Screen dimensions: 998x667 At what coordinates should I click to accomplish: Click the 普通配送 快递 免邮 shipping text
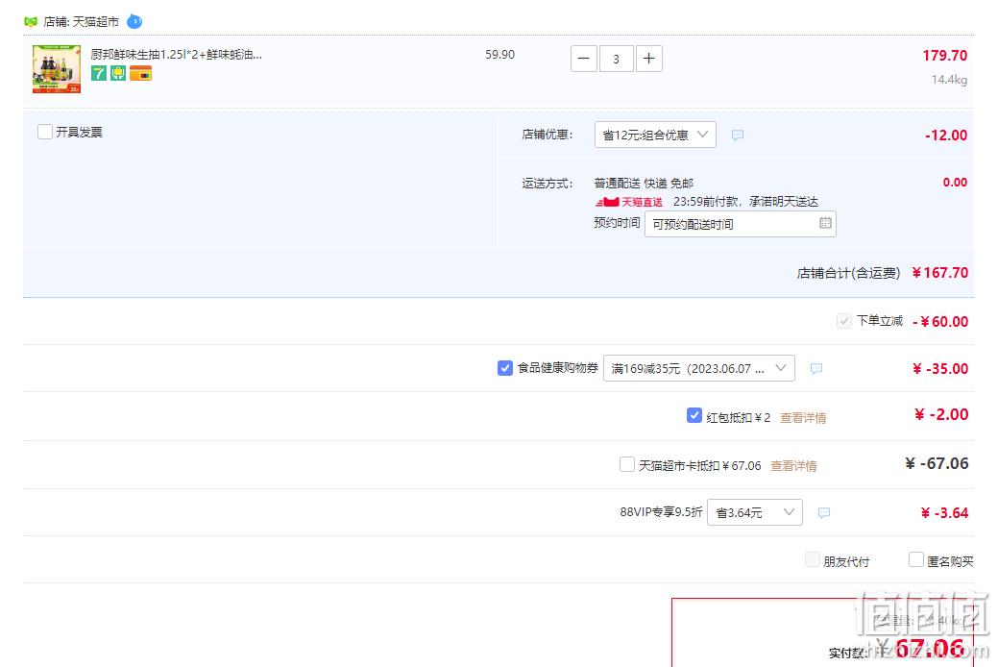tap(644, 184)
